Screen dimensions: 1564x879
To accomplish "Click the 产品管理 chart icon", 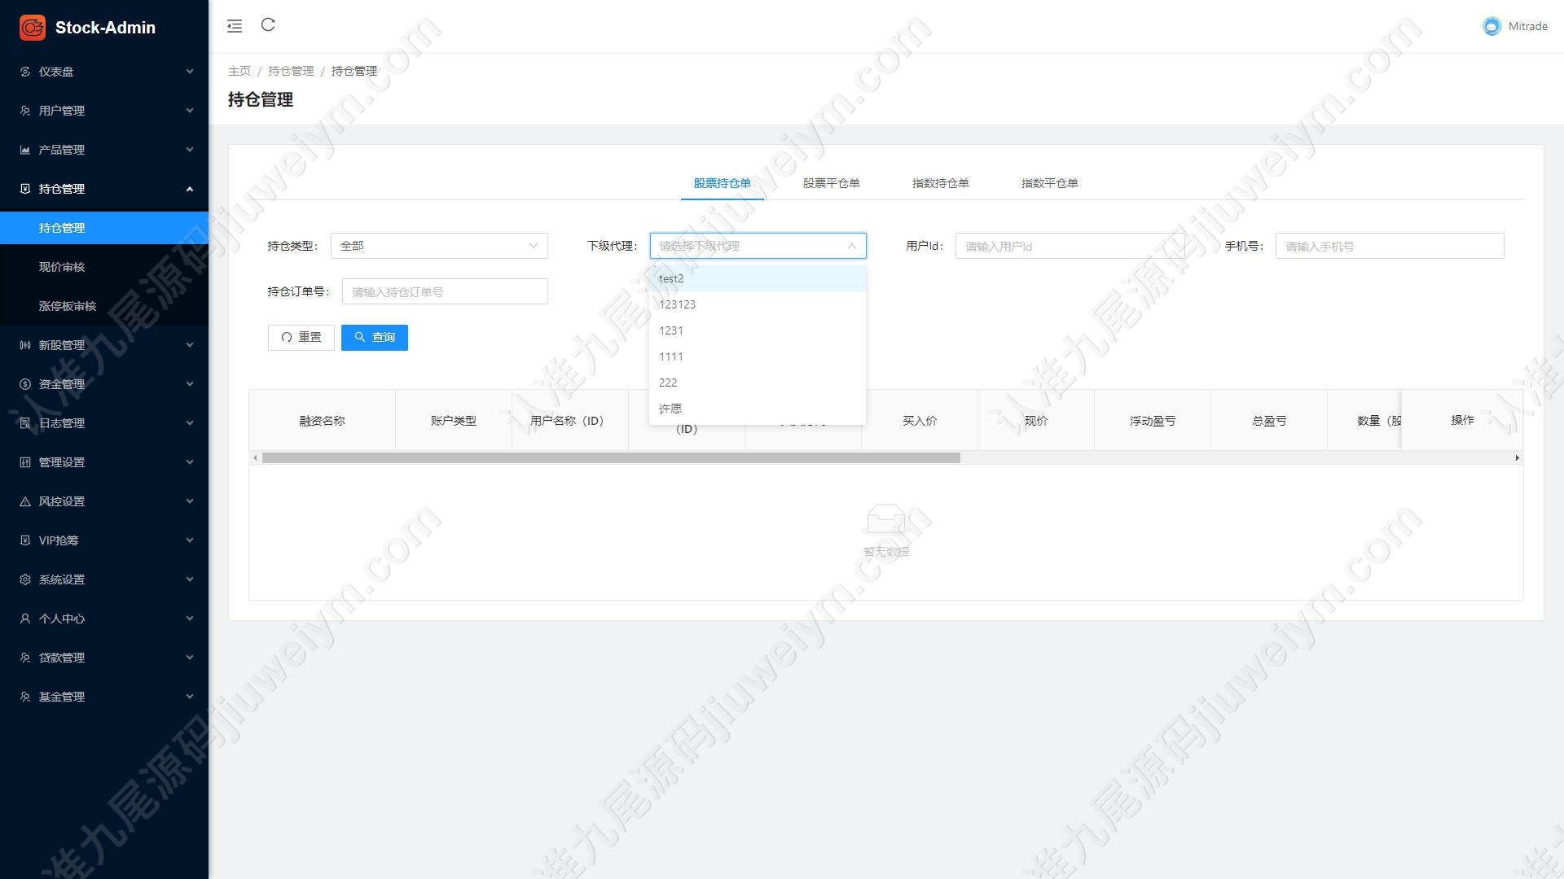I will tap(25, 150).
